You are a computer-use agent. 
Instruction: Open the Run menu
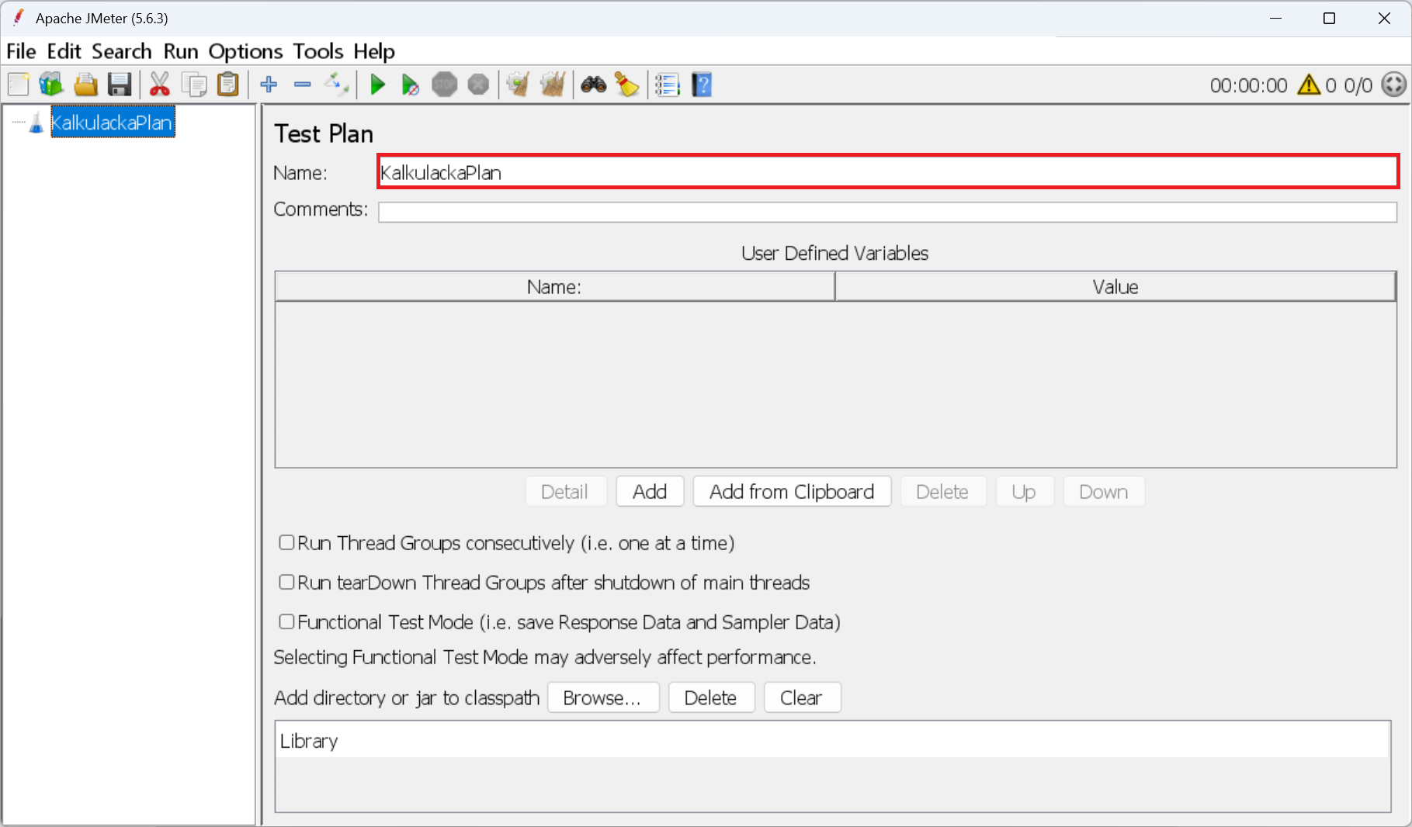[x=181, y=51]
